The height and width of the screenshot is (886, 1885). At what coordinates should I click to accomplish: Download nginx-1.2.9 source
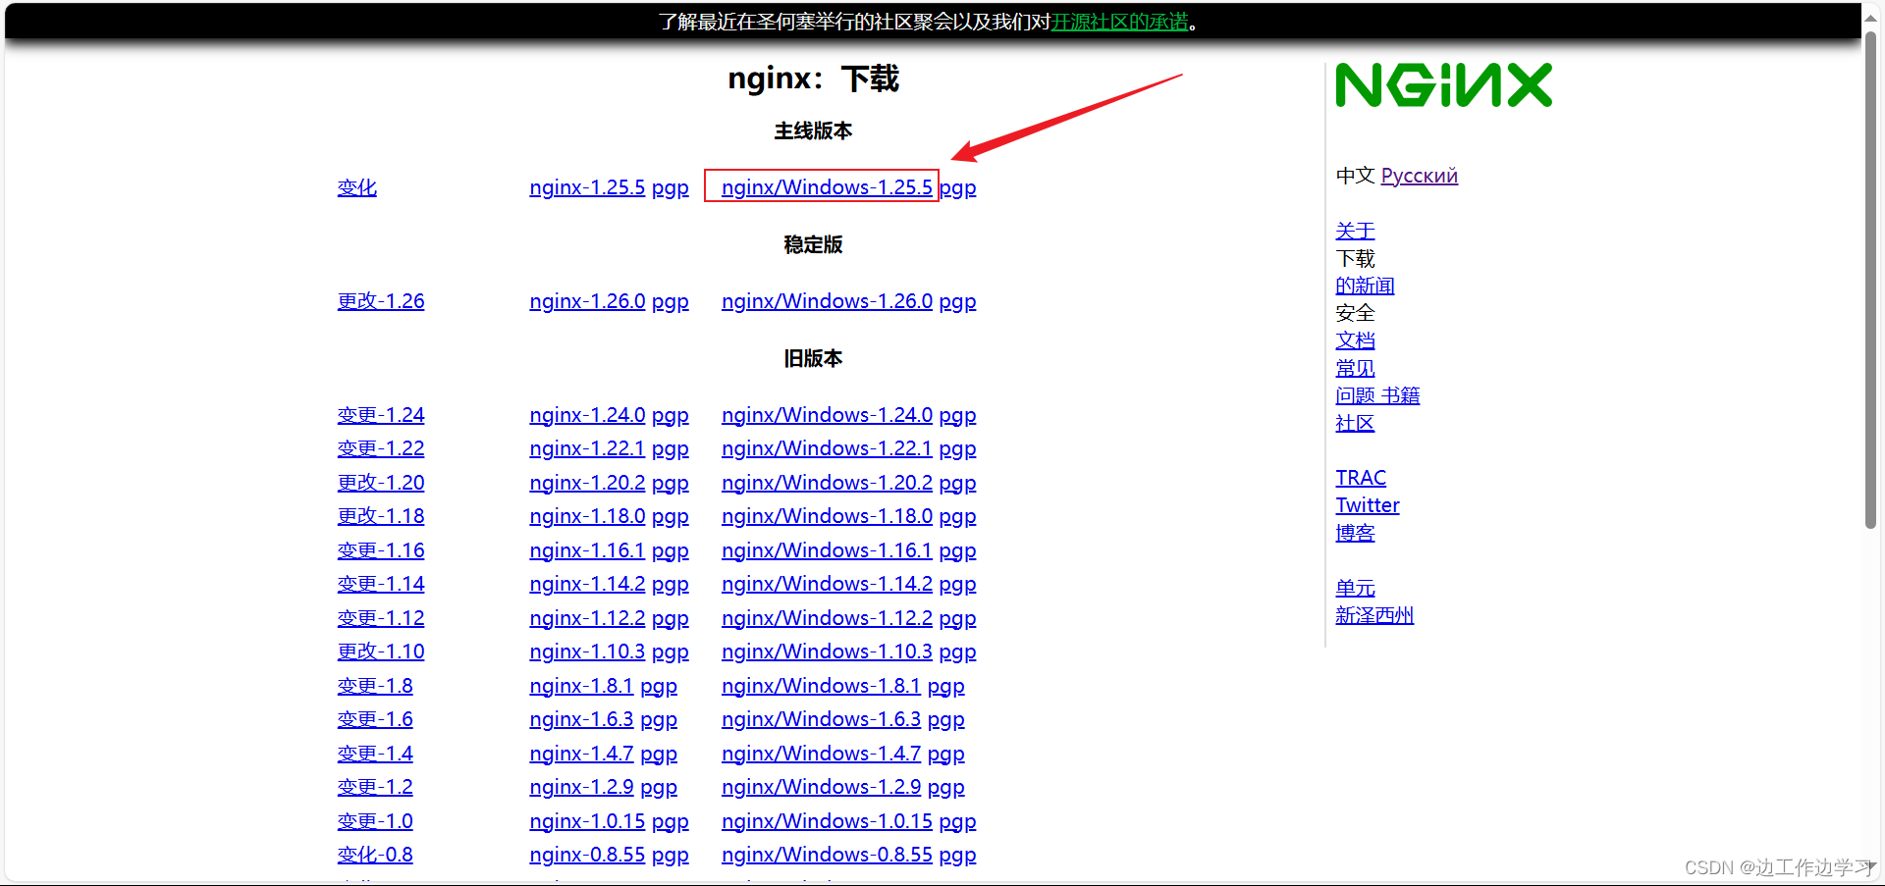[x=581, y=787]
